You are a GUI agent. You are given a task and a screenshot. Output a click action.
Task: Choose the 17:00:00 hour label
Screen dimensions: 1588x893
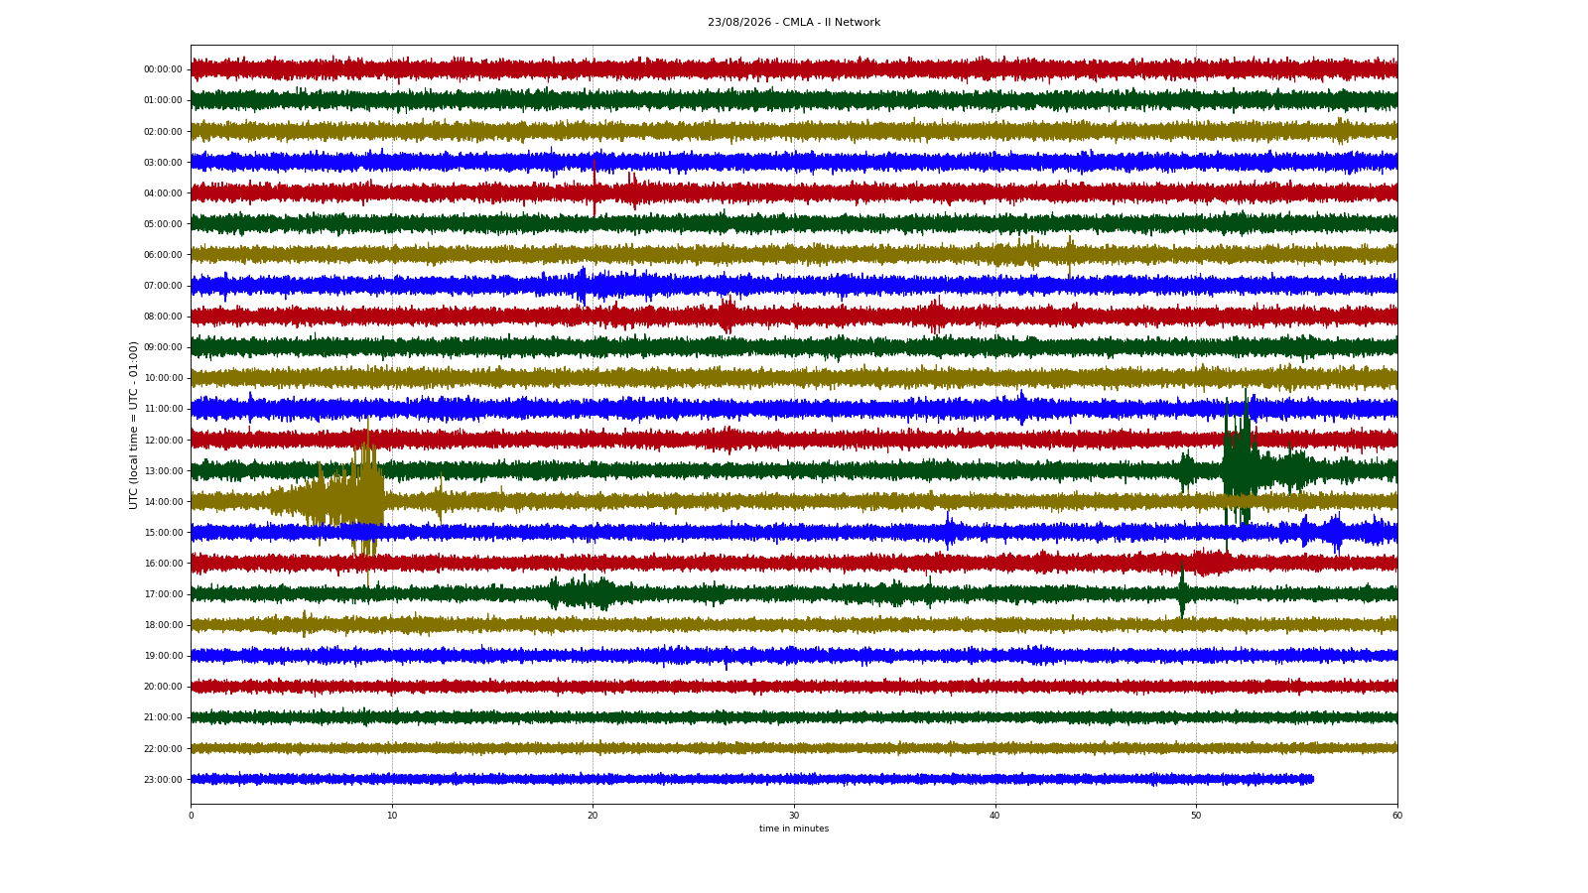point(163,594)
